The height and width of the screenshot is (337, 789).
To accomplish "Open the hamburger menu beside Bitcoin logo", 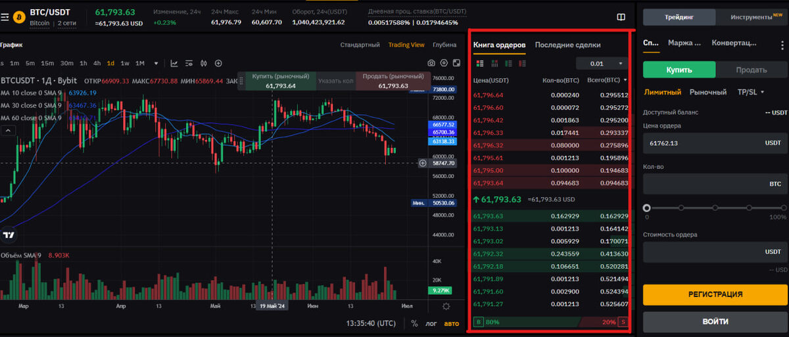I will click(x=4, y=17).
